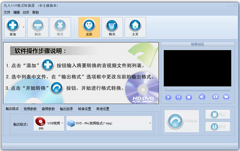Take a snapshot with the camera icon

215,97
